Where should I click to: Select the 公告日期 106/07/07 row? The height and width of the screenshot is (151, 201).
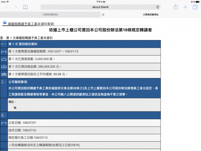(x=84, y=123)
